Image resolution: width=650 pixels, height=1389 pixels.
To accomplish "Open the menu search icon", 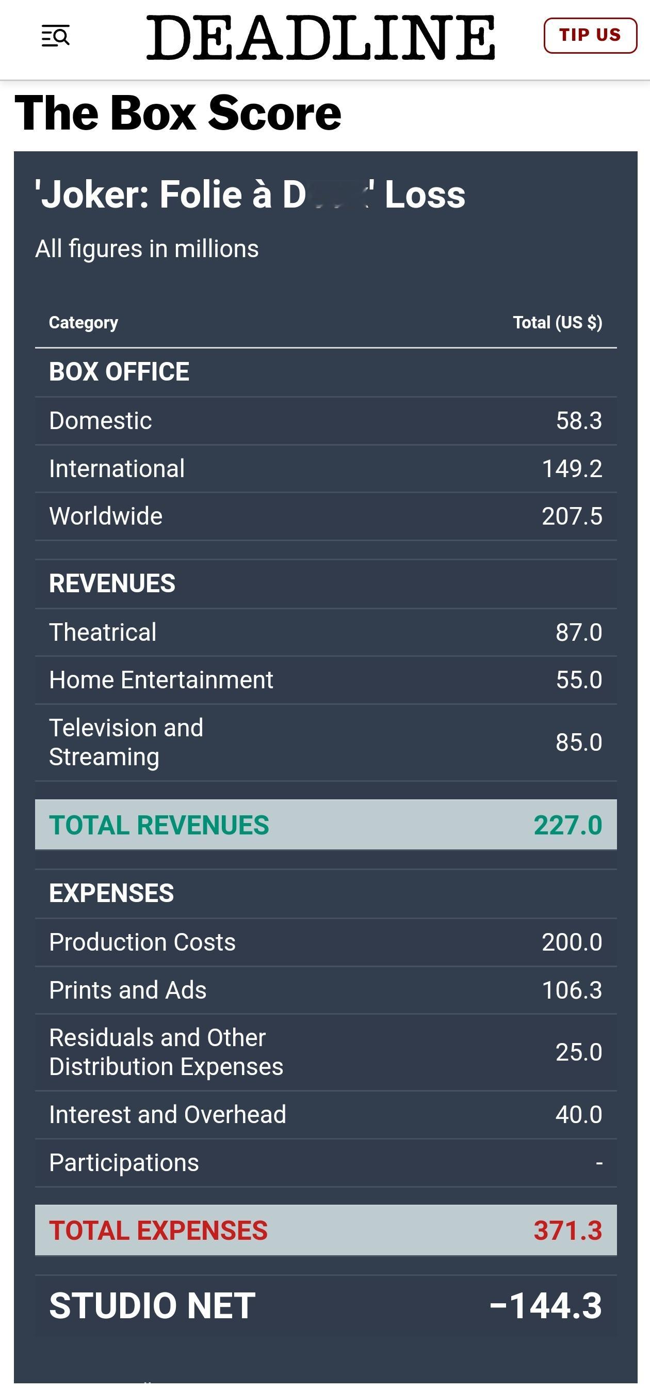I will pos(56,36).
